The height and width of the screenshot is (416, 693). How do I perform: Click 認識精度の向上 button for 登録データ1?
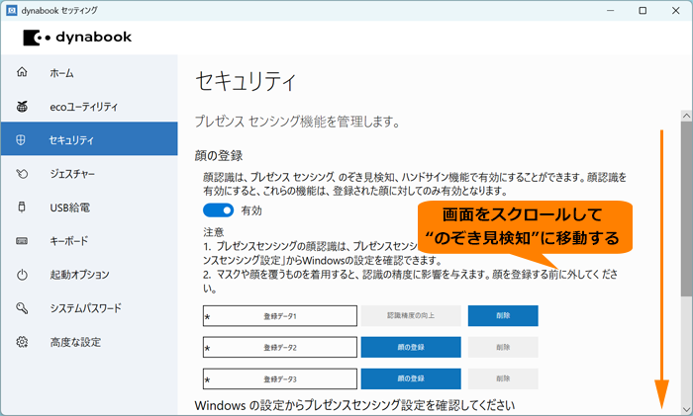click(411, 316)
